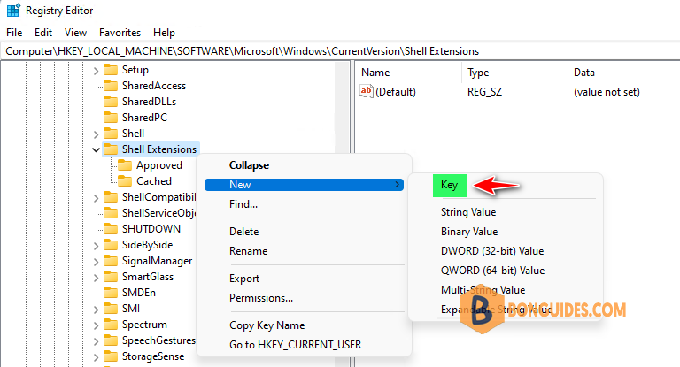This screenshot has height=367, width=680.
Task: Expand the SMI key
Action: click(x=96, y=310)
